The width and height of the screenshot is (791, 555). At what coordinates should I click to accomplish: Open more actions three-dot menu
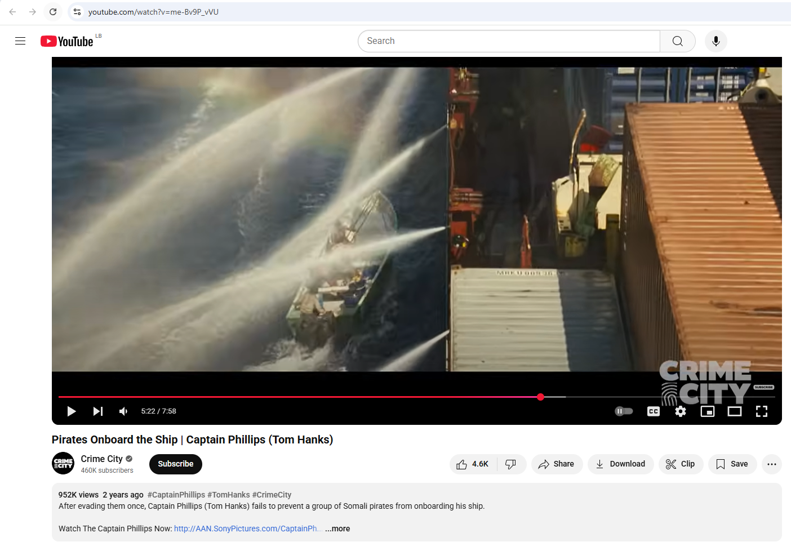tap(772, 464)
